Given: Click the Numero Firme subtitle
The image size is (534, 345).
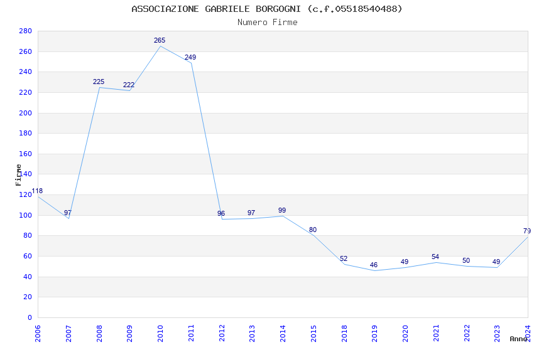Looking at the screenshot, I should [268, 23].
